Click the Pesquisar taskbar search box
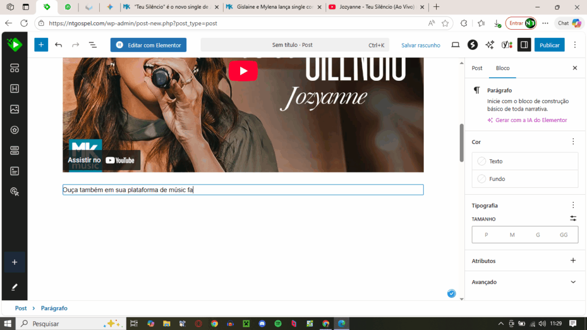 coord(71,324)
